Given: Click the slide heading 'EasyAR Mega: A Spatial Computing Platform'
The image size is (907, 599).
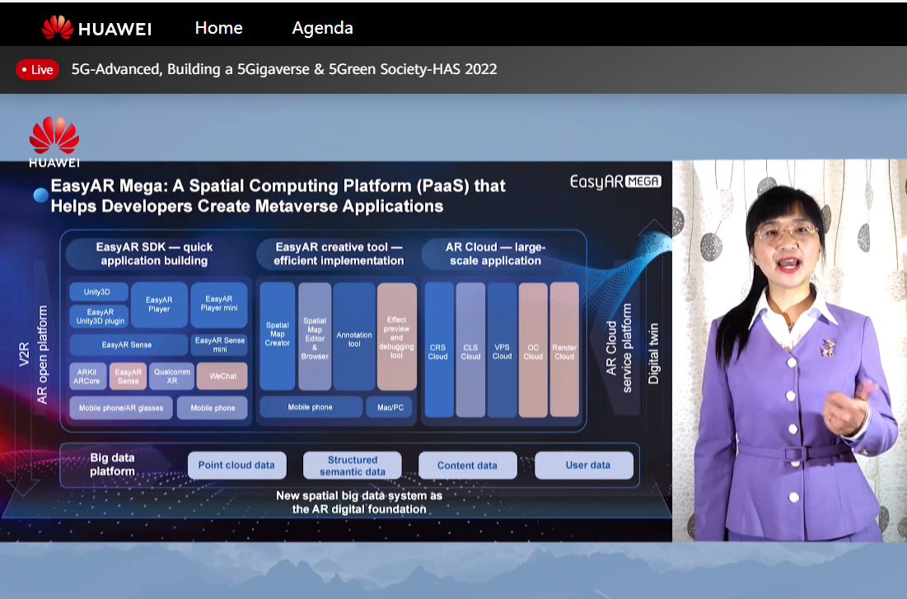Looking at the screenshot, I should coord(278,196).
